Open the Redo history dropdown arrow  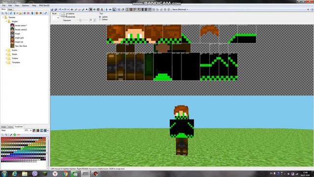click(68, 9)
